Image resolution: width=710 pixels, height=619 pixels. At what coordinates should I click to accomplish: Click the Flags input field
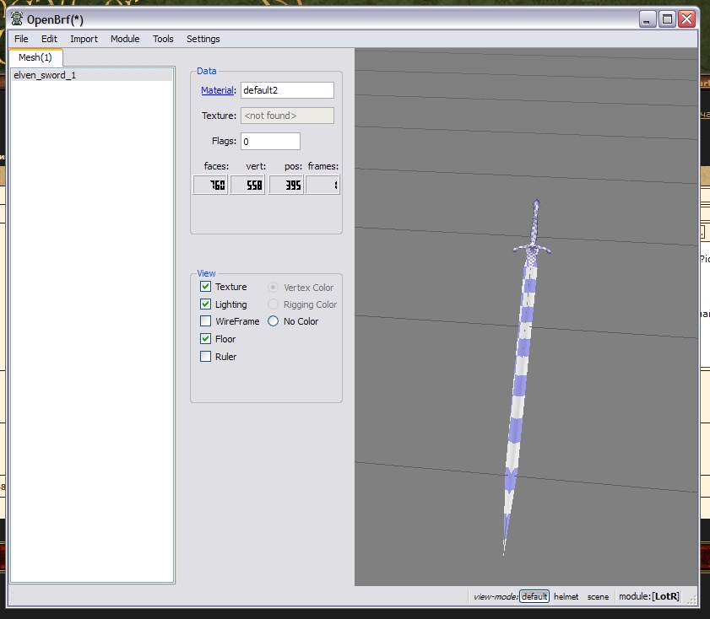(x=270, y=141)
